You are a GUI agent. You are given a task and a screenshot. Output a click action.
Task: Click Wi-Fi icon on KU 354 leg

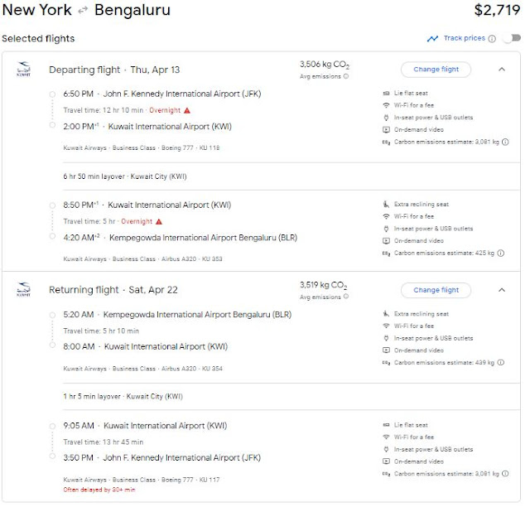click(x=386, y=326)
